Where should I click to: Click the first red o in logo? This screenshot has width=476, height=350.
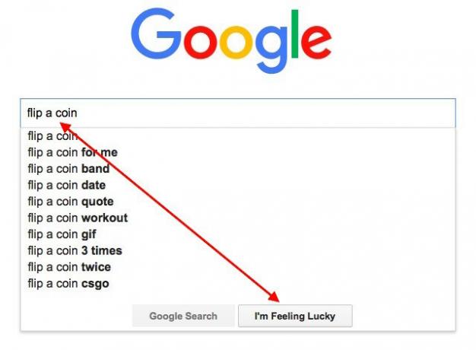click(x=200, y=43)
